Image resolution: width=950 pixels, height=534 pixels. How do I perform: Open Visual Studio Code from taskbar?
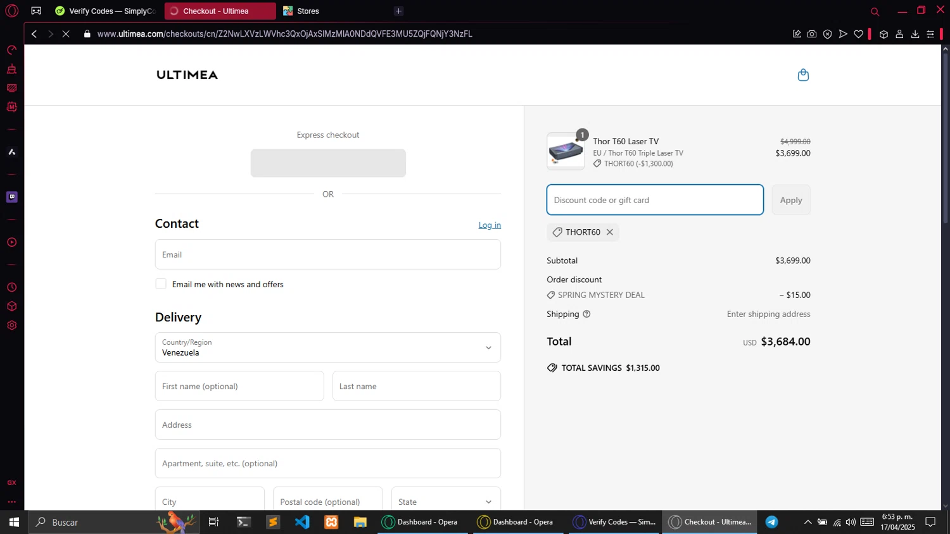(302, 522)
